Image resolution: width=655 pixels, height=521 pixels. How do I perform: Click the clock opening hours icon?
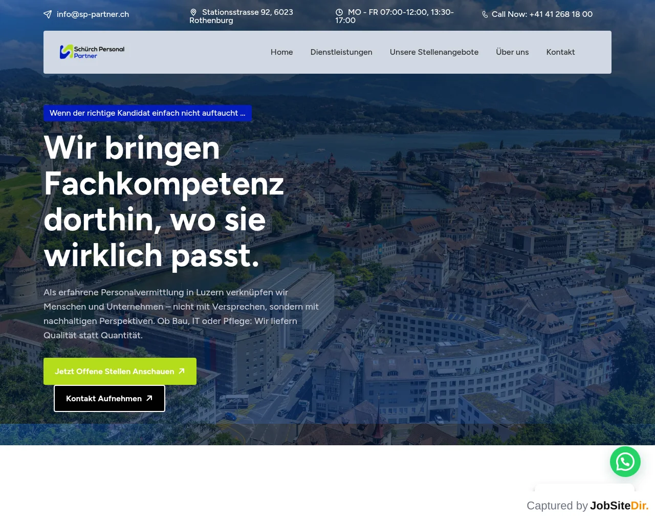coord(339,12)
